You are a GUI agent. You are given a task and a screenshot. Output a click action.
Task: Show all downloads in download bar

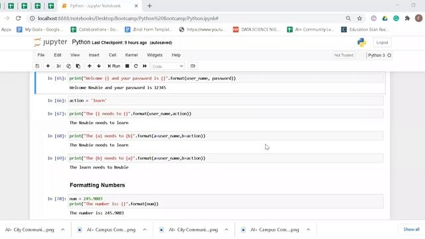(x=411, y=230)
